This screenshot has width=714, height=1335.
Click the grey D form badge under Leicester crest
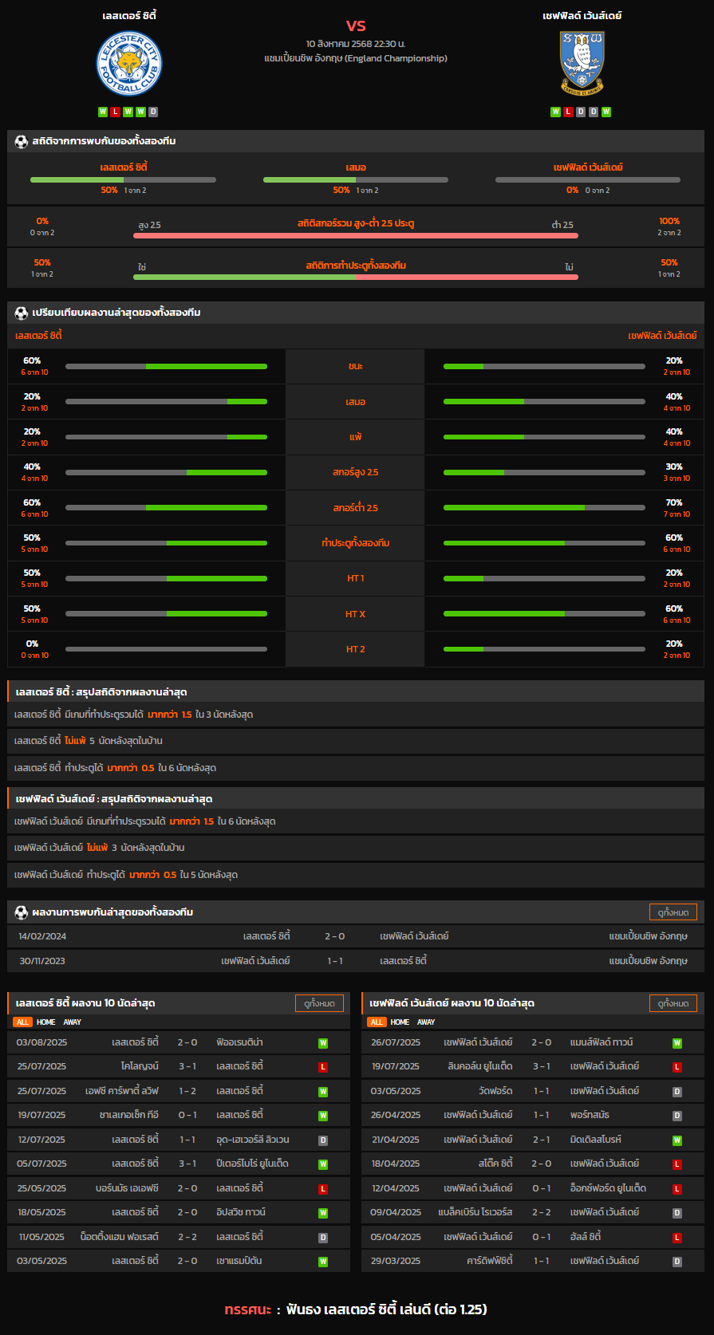(153, 112)
